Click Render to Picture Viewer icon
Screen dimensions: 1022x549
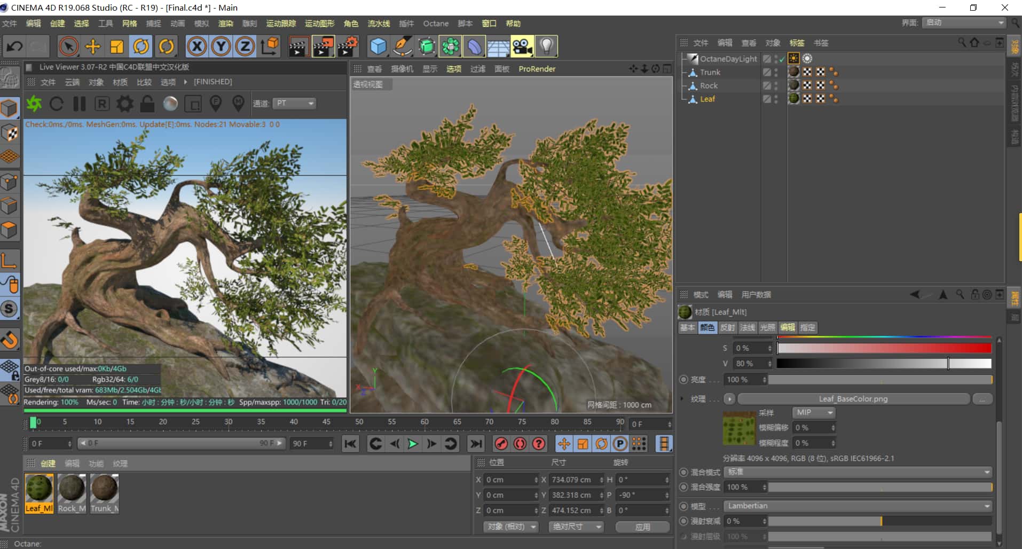[x=323, y=46]
